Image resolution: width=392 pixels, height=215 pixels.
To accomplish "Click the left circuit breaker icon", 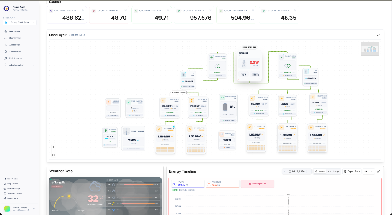I will point(183,75).
